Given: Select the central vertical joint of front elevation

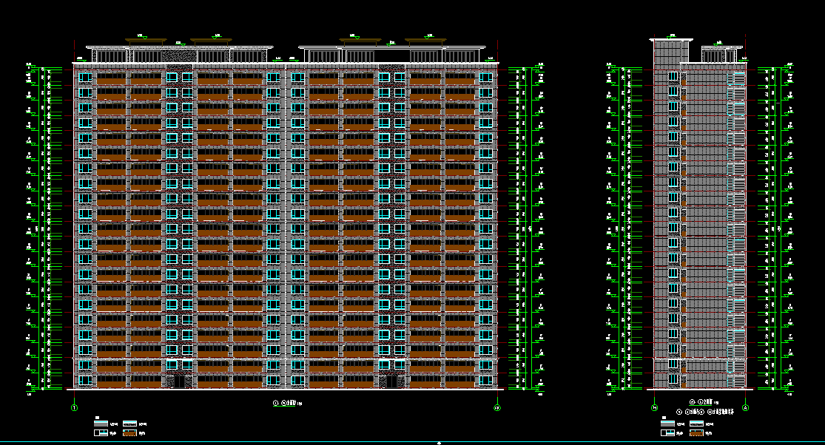Looking at the screenshot, I should (x=286, y=222).
